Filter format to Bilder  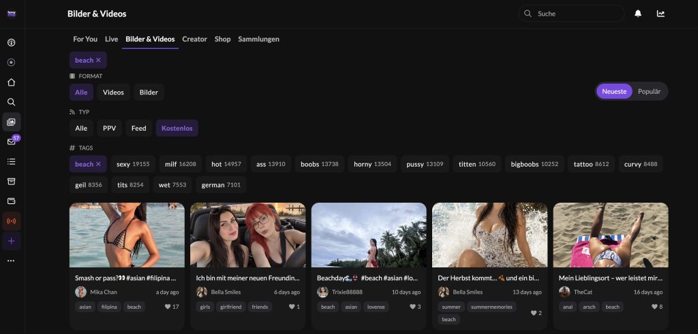(x=149, y=93)
